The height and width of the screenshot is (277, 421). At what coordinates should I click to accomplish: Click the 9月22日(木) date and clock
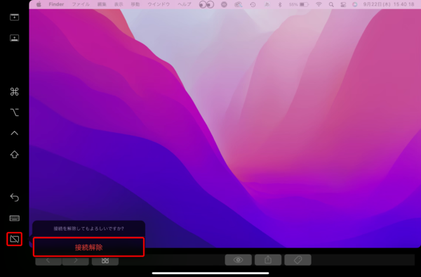tap(389, 4)
